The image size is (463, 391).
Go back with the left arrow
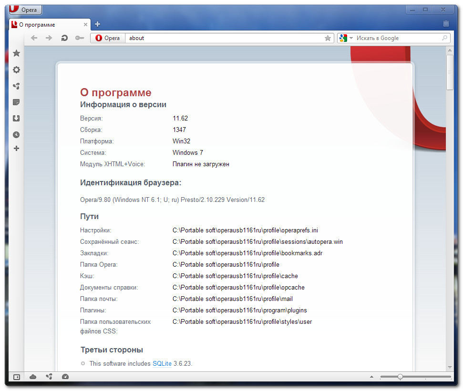click(x=34, y=38)
